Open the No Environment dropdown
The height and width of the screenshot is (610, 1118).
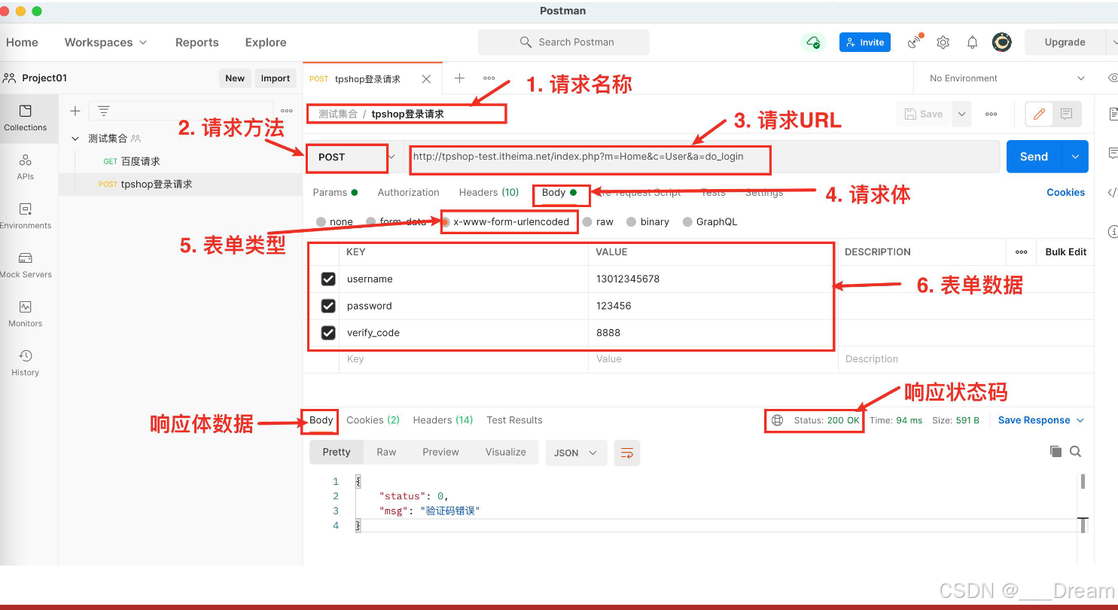pos(1007,78)
